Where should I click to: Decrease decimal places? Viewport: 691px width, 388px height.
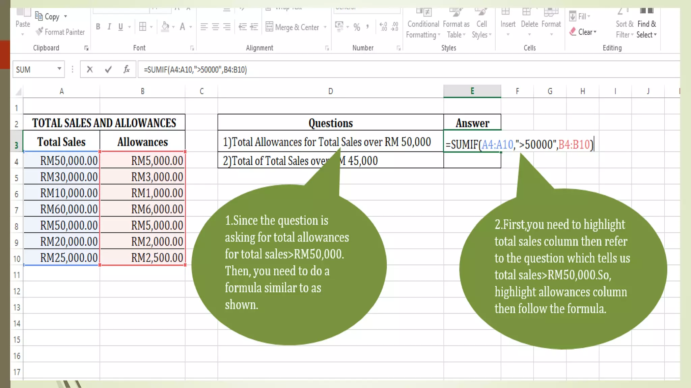[x=395, y=27]
